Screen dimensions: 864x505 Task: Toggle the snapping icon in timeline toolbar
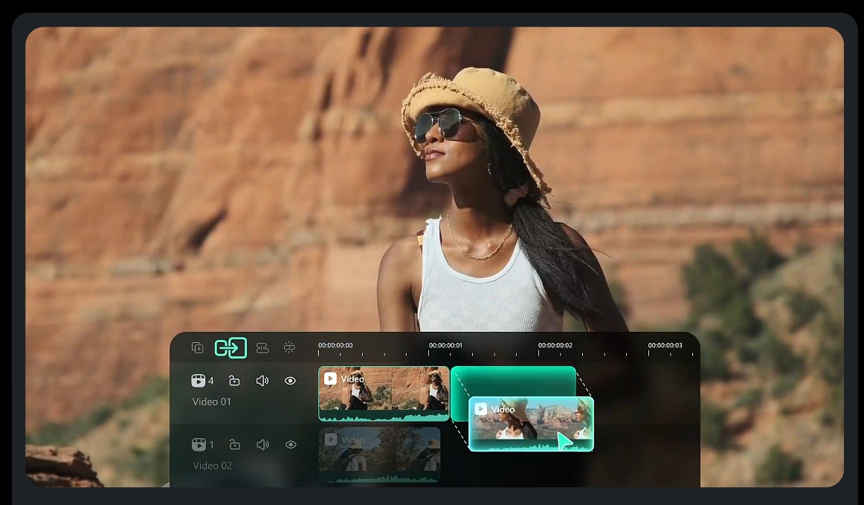(x=289, y=347)
